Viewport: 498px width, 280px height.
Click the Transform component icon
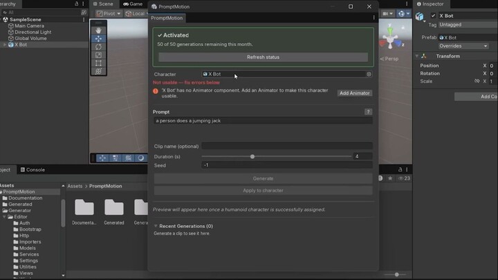(424, 56)
